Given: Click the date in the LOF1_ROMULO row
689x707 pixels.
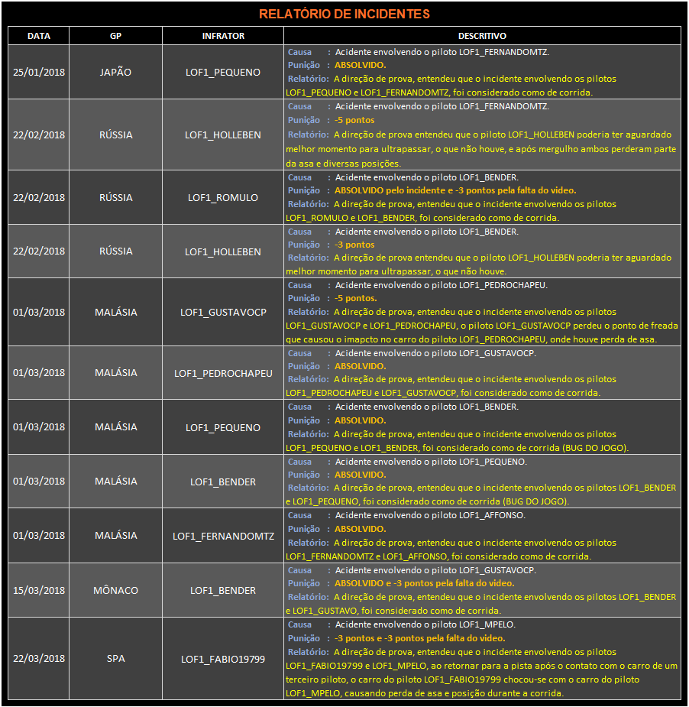Looking at the screenshot, I should click(x=39, y=197).
